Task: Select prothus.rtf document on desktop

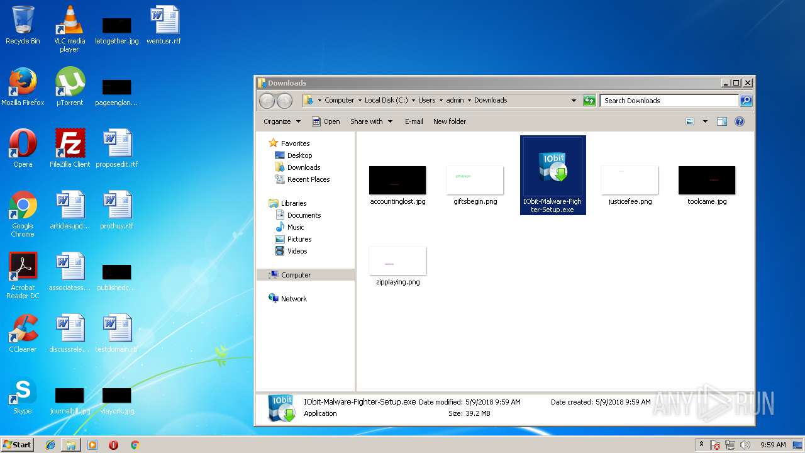Action: [x=117, y=211]
